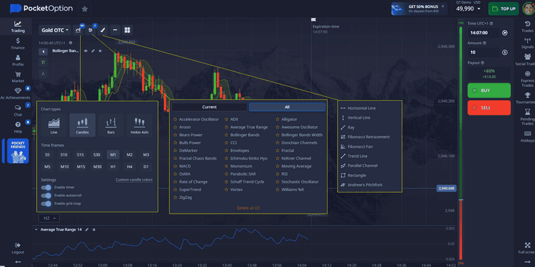Open the Gold OTC asset dropdown
The height and width of the screenshot is (267, 535).
[x=56, y=30]
